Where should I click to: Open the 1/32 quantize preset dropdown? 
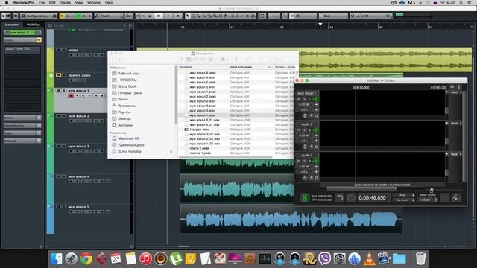coord(371,16)
